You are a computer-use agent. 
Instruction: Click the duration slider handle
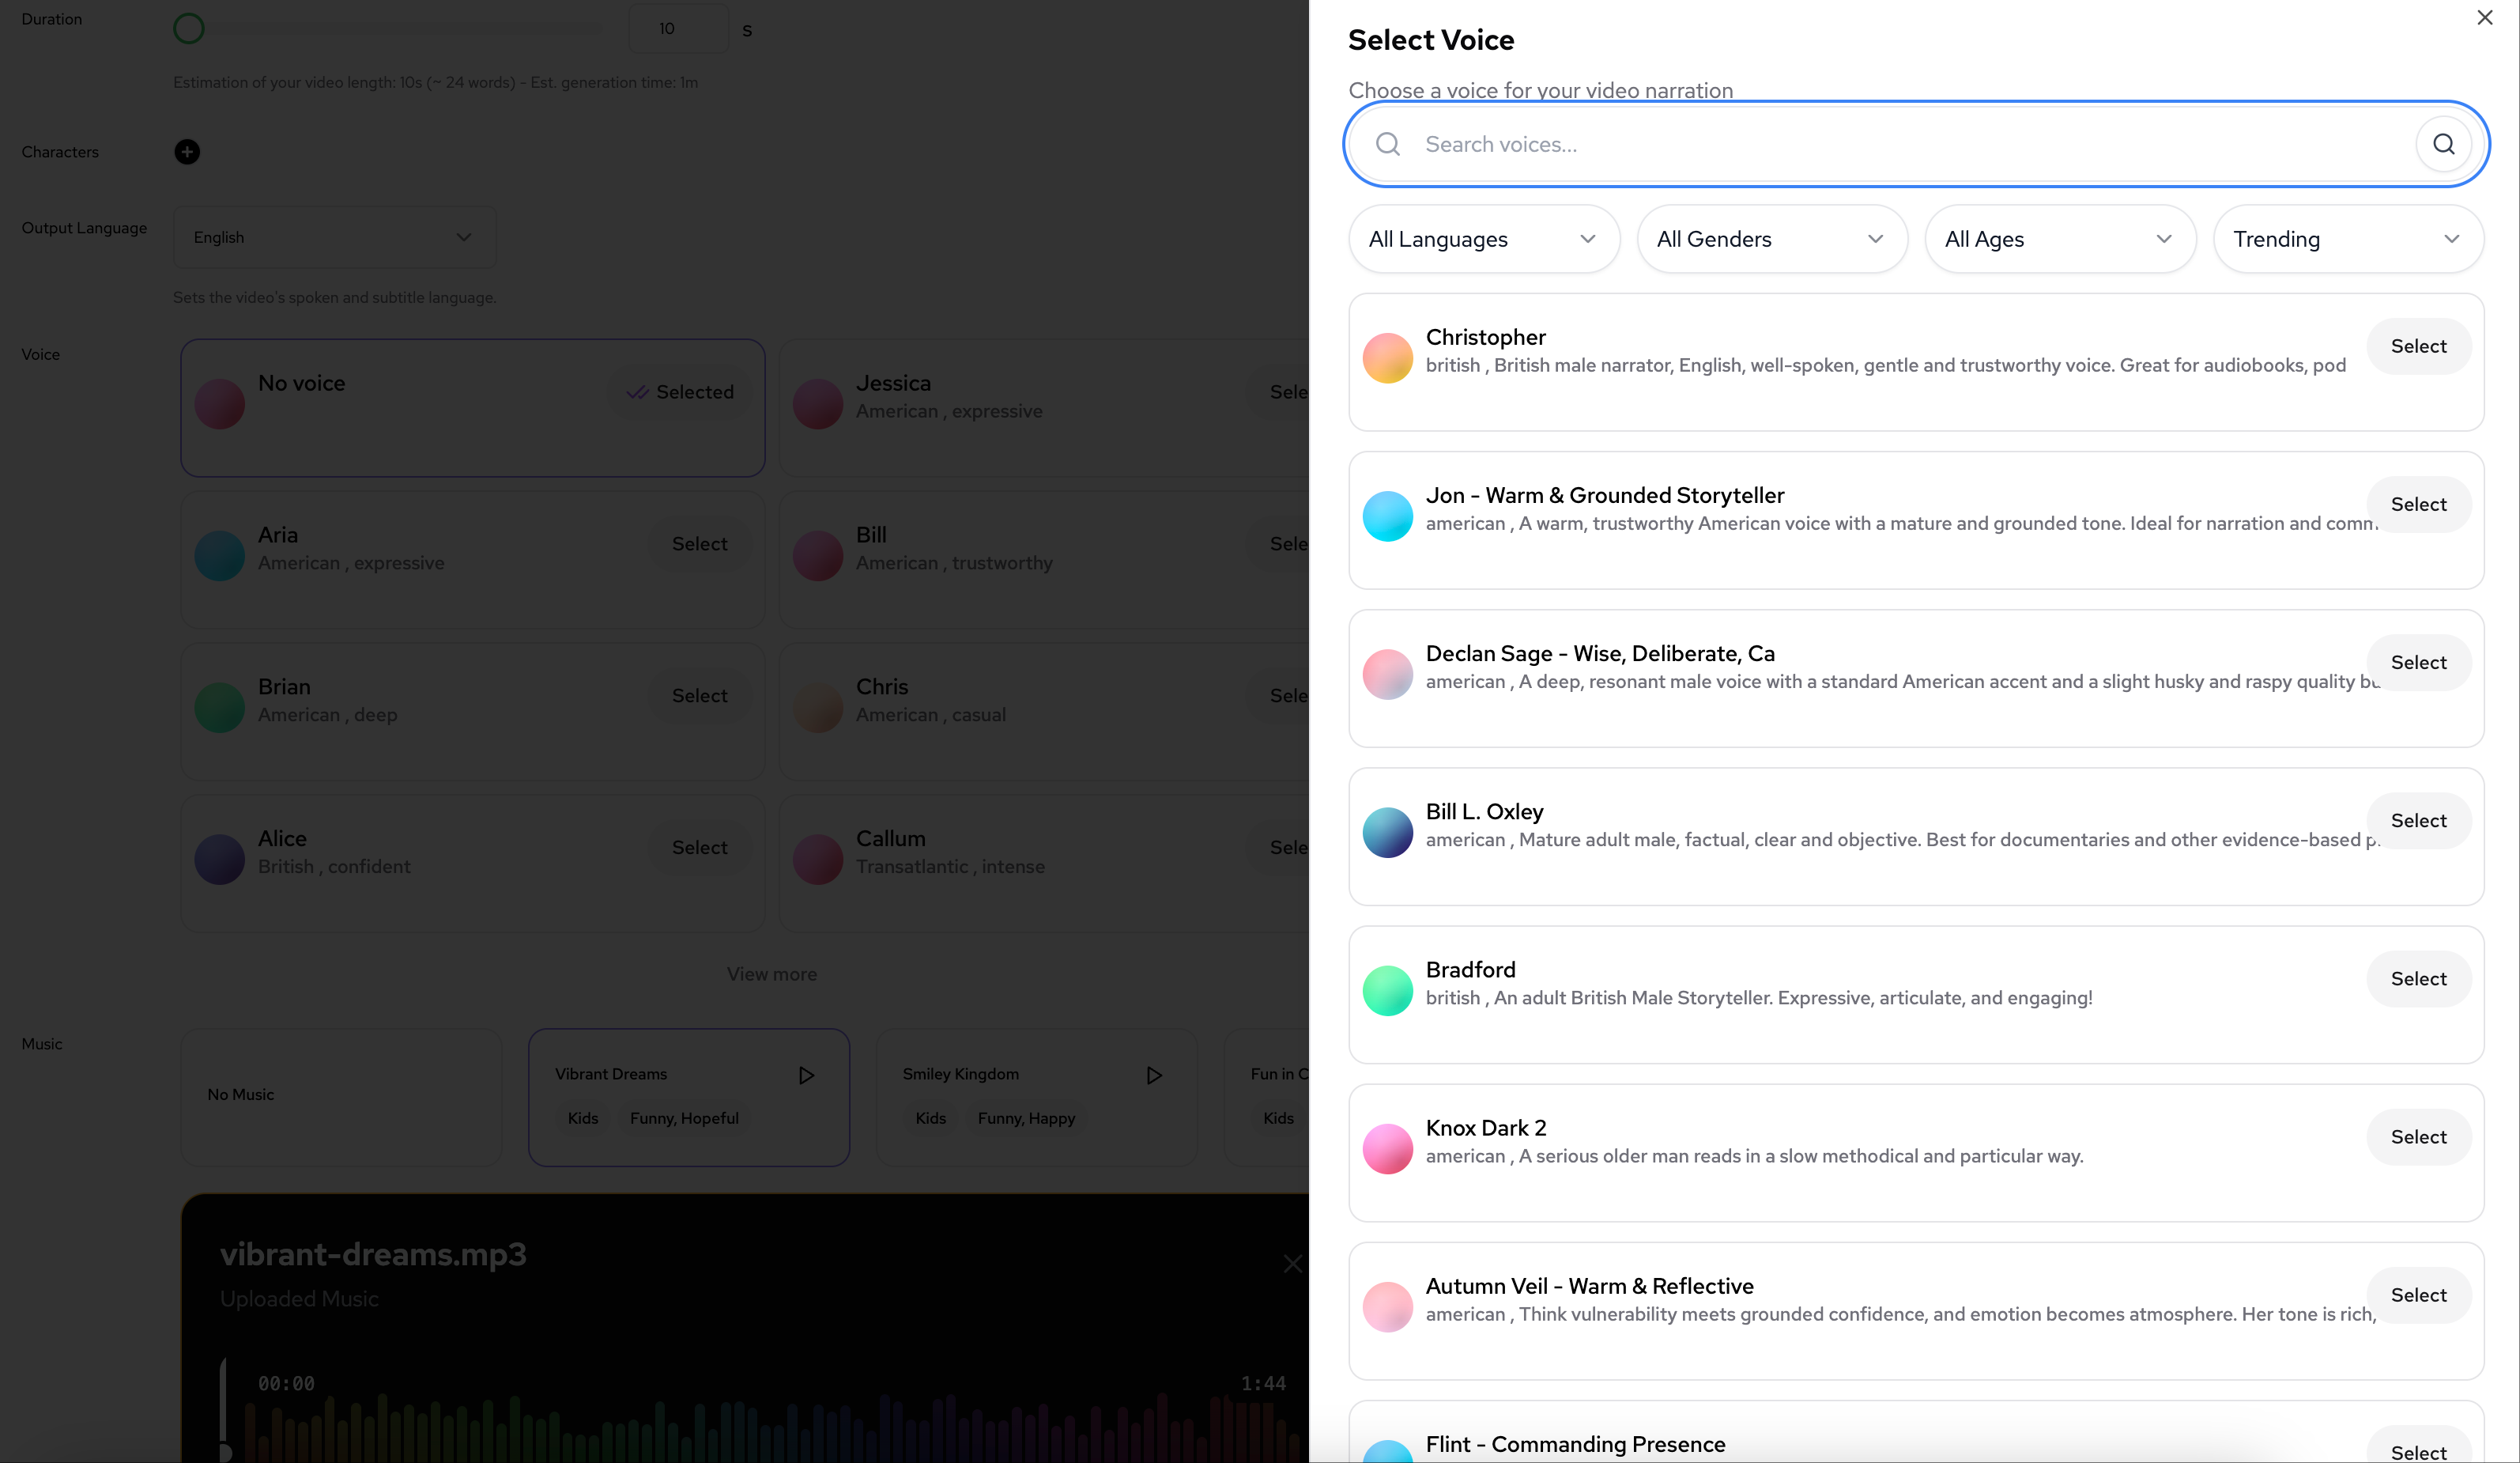(x=189, y=29)
